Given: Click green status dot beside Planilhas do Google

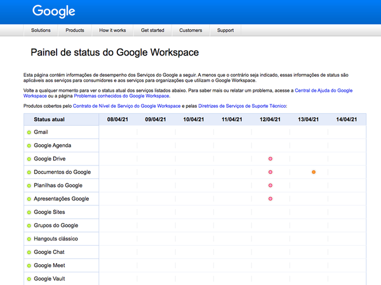Looking at the screenshot, I should [29, 186].
